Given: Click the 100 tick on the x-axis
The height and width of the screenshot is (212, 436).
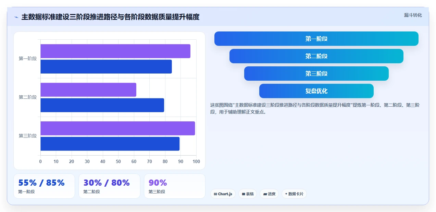Looking at the screenshot, I should point(196,161).
